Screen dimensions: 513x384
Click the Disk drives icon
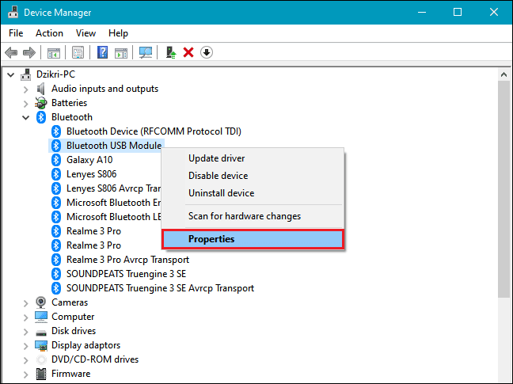pyautogui.click(x=41, y=332)
